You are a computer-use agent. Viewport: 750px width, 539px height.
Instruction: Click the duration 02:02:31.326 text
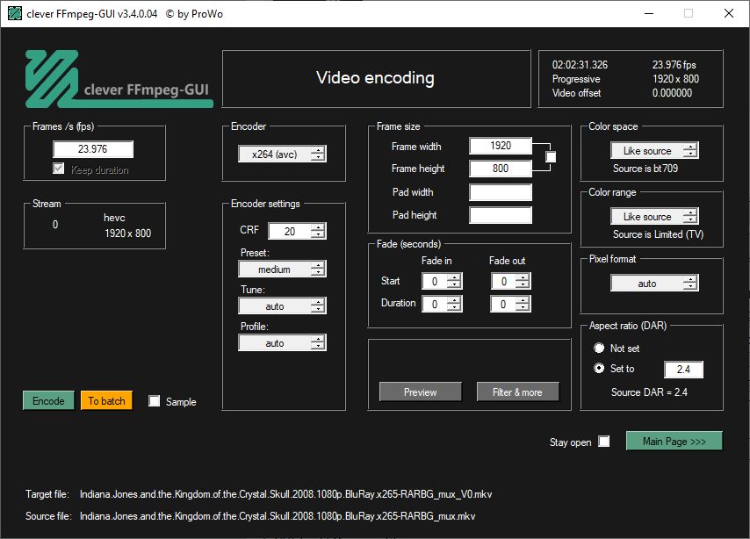point(580,65)
